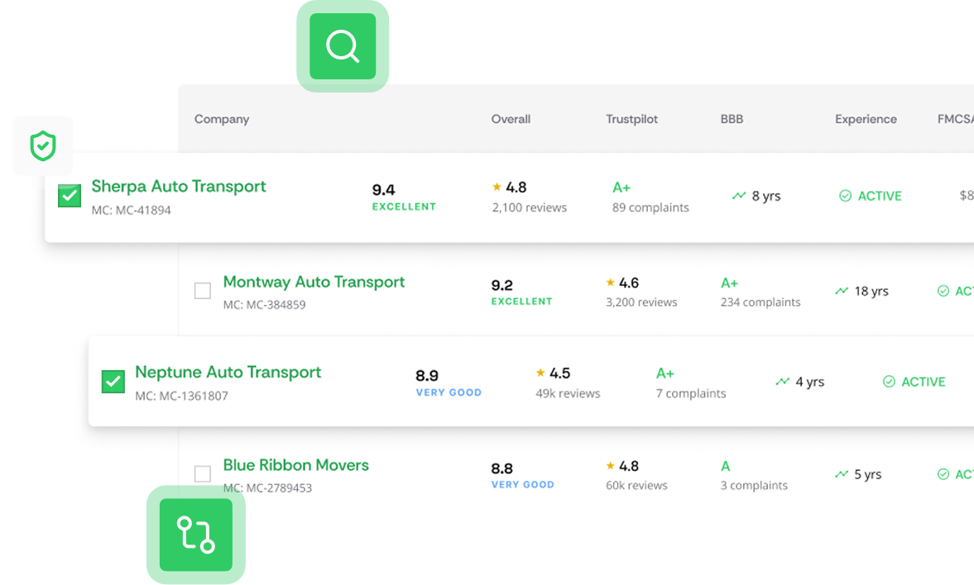Click the star icon beside Sherpa's 4.8 rating
The width and height of the screenshot is (974, 585).
(x=497, y=187)
